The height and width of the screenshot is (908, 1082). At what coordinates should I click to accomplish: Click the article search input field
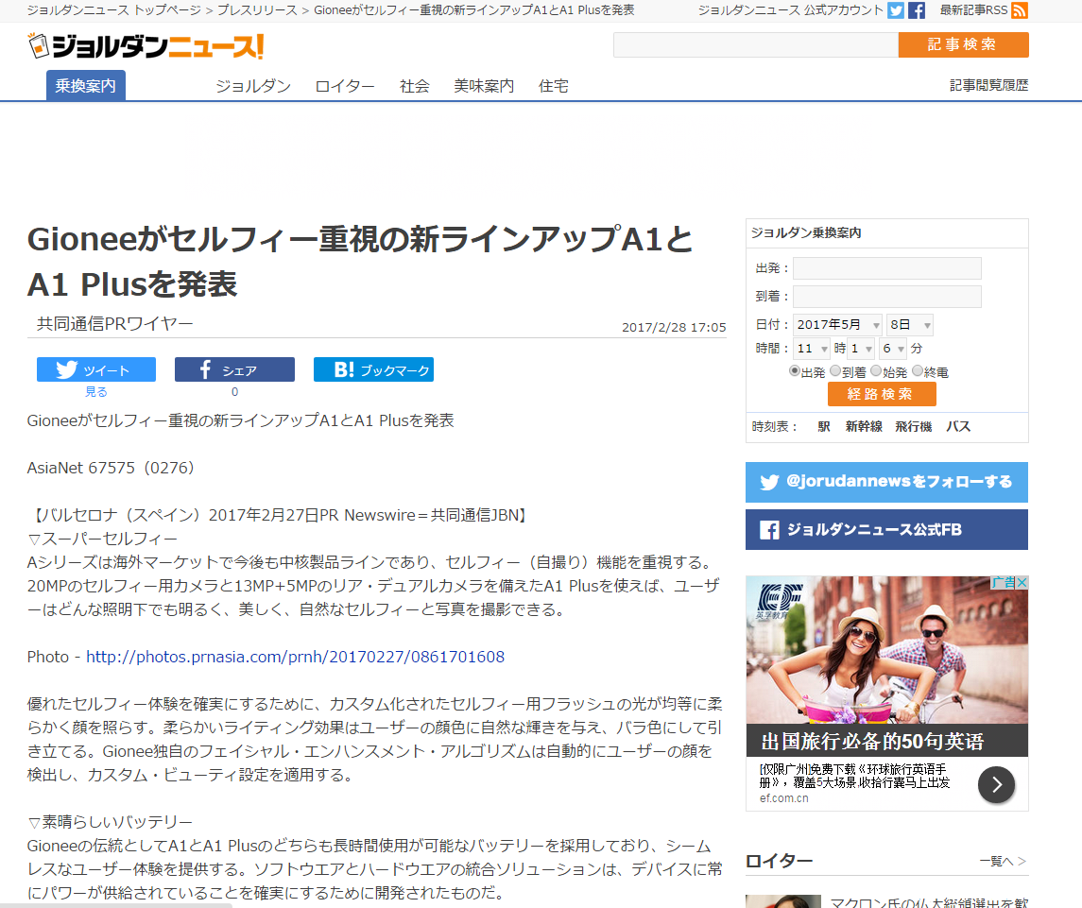tap(756, 44)
